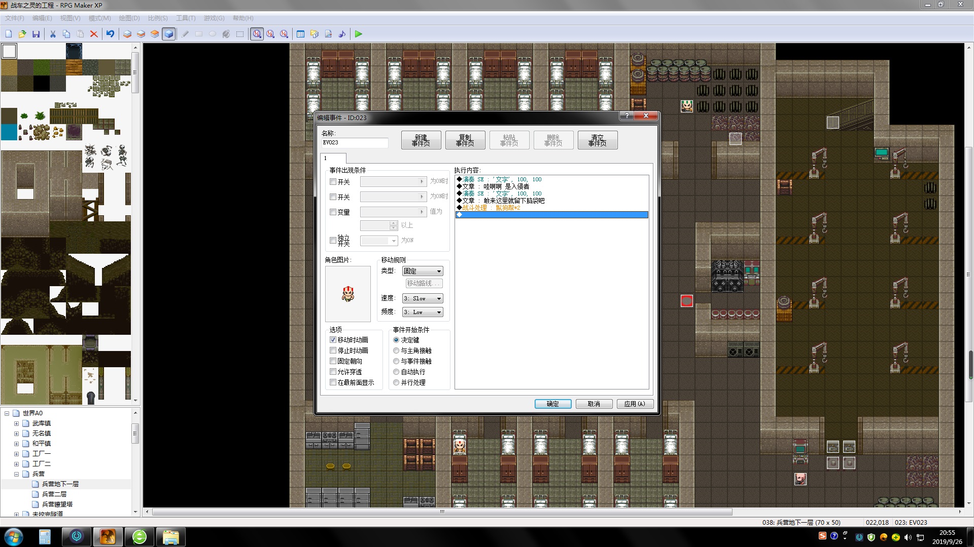Click the Save Project floppy icon
Image resolution: width=974 pixels, height=547 pixels.
click(36, 34)
